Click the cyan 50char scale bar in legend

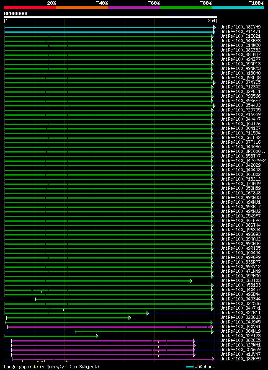click(190, 367)
